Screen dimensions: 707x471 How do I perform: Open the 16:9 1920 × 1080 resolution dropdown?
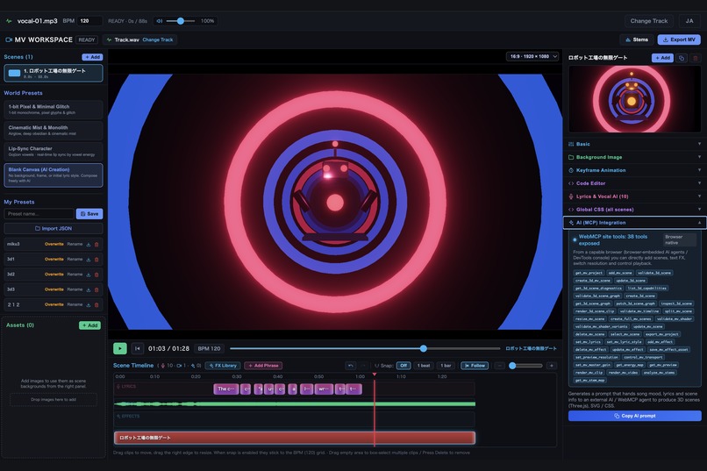pyautogui.click(x=532, y=56)
